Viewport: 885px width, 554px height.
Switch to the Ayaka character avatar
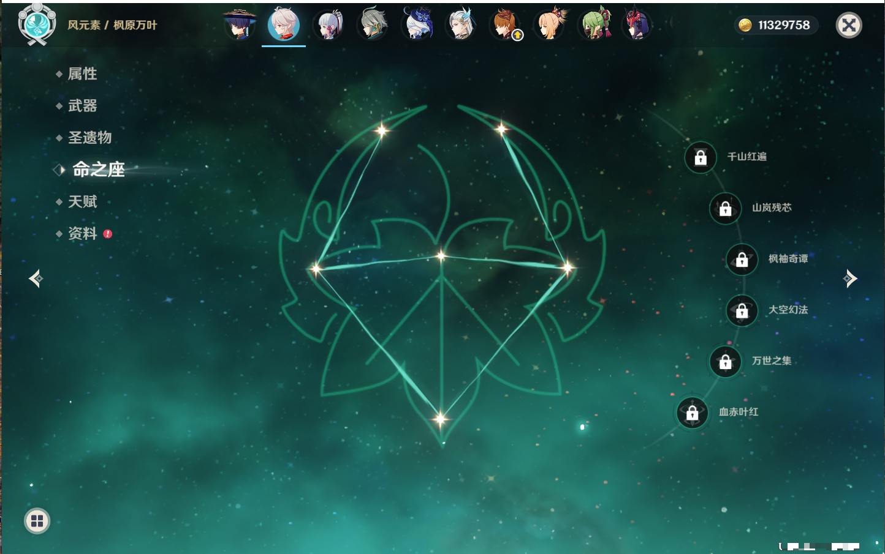[328, 25]
